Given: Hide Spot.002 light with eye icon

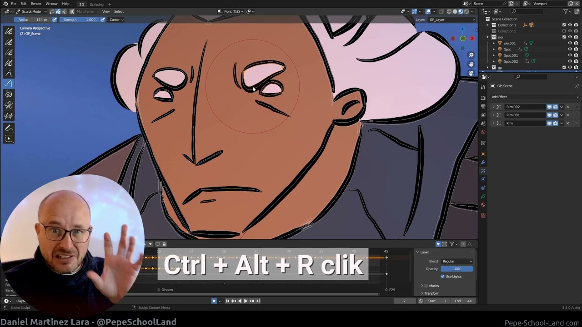Looking at the screenshot, I should pos(570,61).
